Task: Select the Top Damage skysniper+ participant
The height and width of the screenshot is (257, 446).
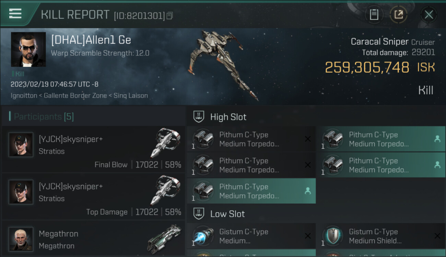Action: click(93, 197)
